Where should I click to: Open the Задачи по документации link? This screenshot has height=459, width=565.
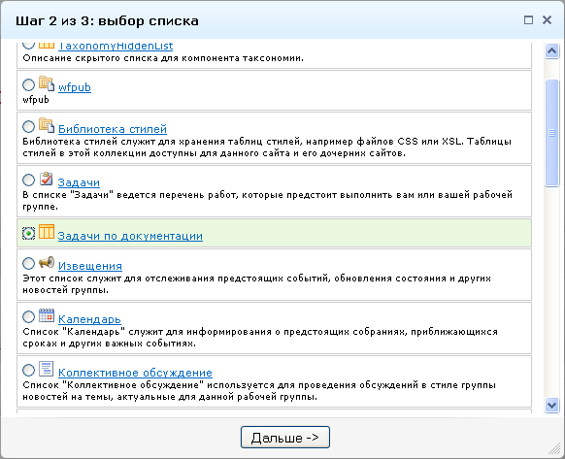(130, 236)
